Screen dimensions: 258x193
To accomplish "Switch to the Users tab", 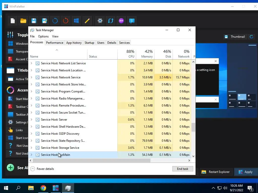I will [x=101, y=43].
